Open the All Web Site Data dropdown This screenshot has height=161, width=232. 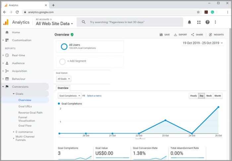(54, 24)
